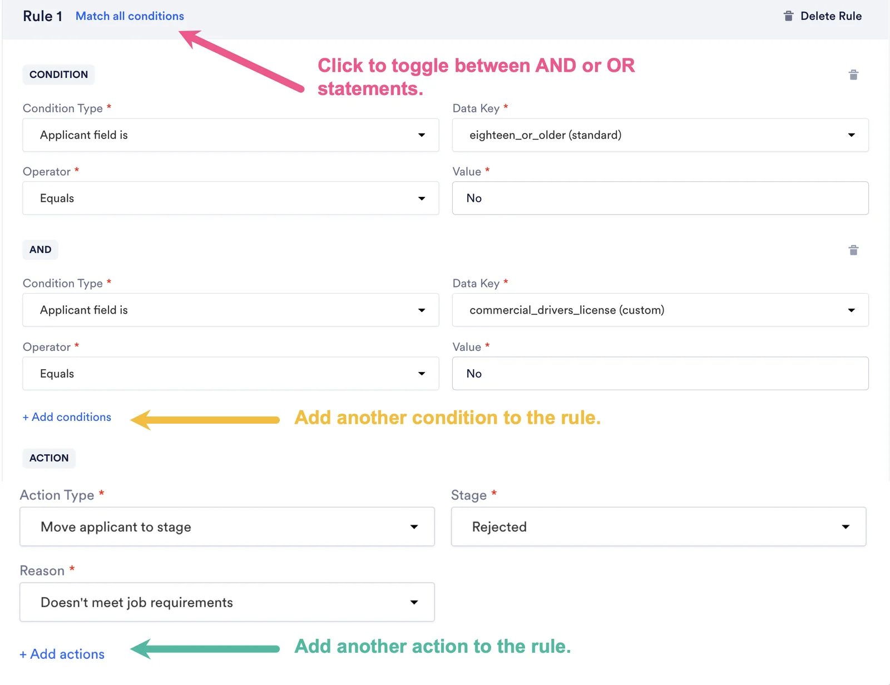
Task: Open the eighteen_or_older Data Key dropdown
Action: coord(660,135)
